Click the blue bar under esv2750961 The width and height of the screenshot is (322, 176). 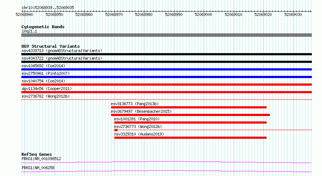click(x=166, y=77)
